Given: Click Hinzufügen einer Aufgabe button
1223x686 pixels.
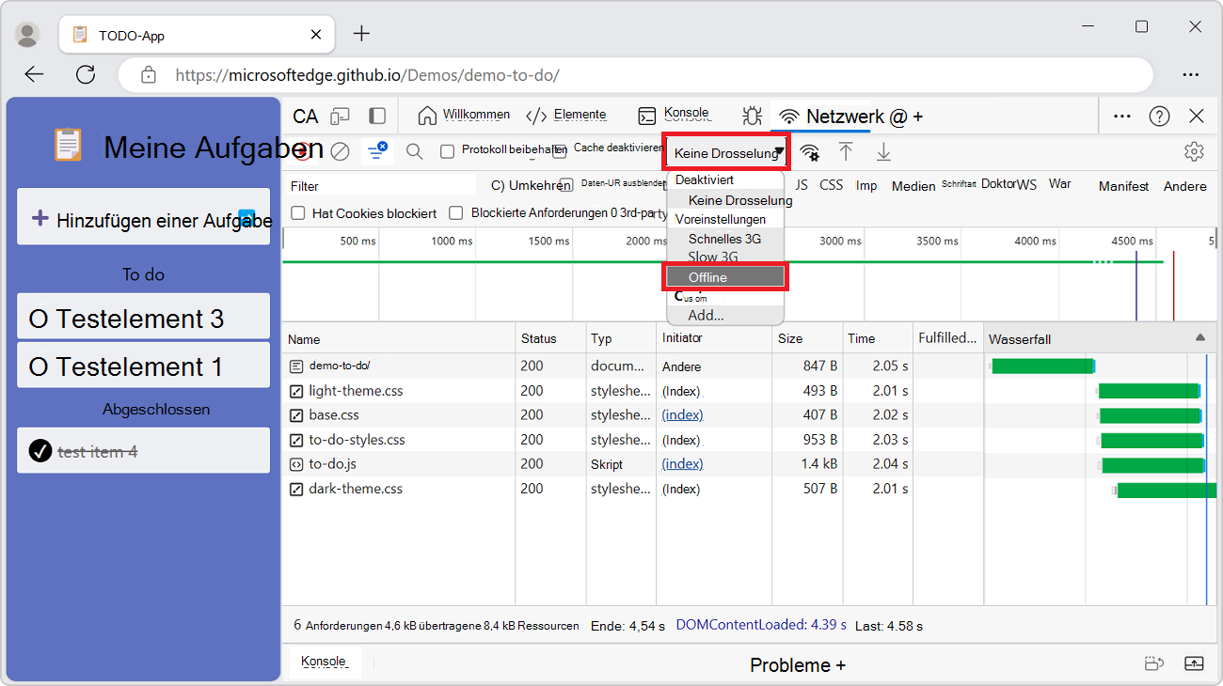Looking at the screenshot, I should (x=144, y=220).
